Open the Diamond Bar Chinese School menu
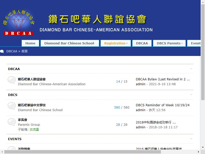 pos(70,43)
